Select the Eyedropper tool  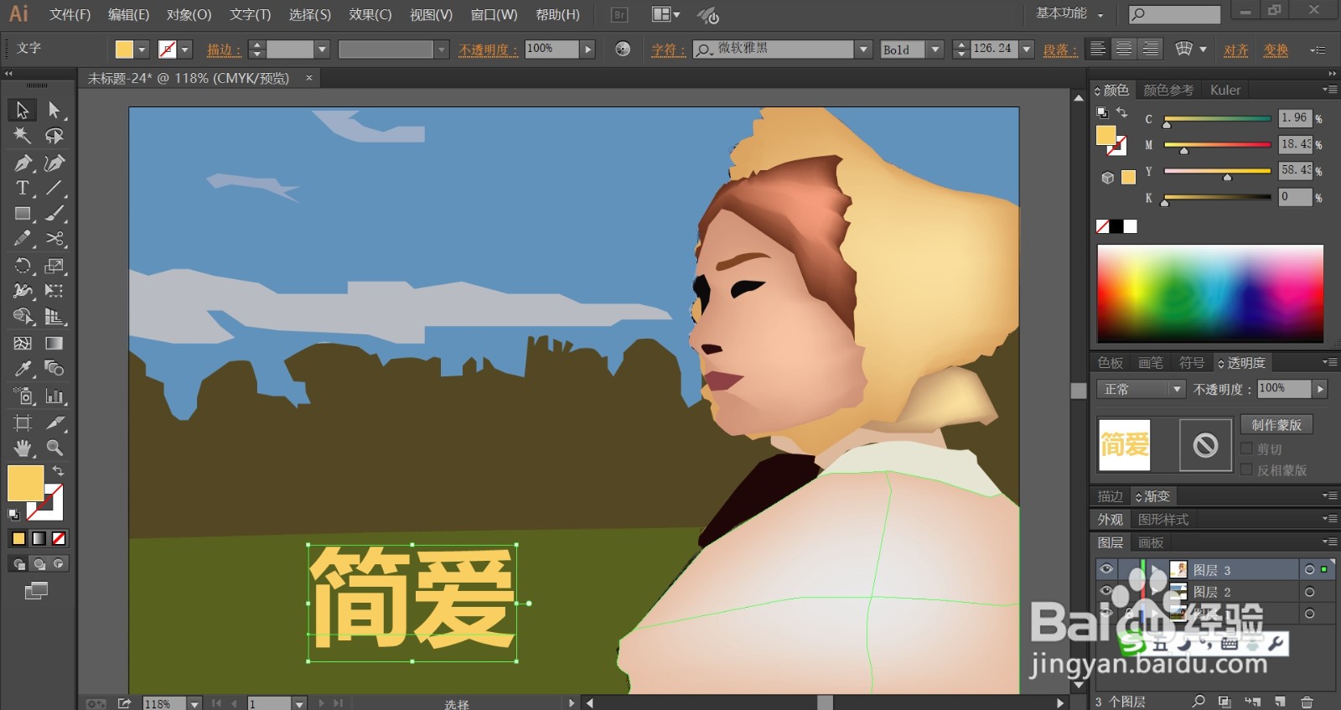[x=23, y=369]
